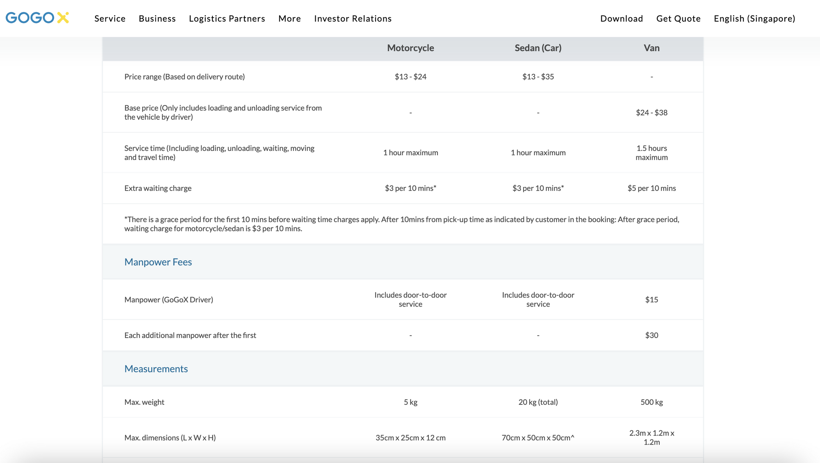
Task: Click the sedan $3 per 10 mins* cell
Action: tap(538, 188)
